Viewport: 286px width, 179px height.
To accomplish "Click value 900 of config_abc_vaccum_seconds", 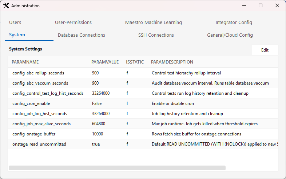I will click(x=95, y=83).
